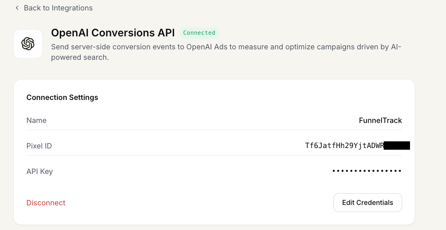Select the OpenAI Conversions API heading
This screenshot has height=230, width=446.
(113, 33)
